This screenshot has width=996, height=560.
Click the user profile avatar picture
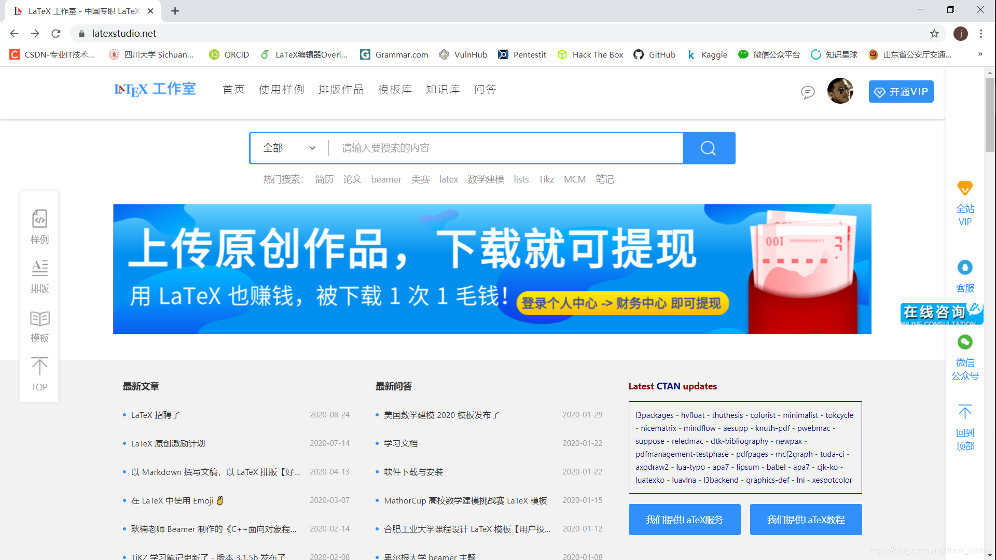click(x=840, y=91)
